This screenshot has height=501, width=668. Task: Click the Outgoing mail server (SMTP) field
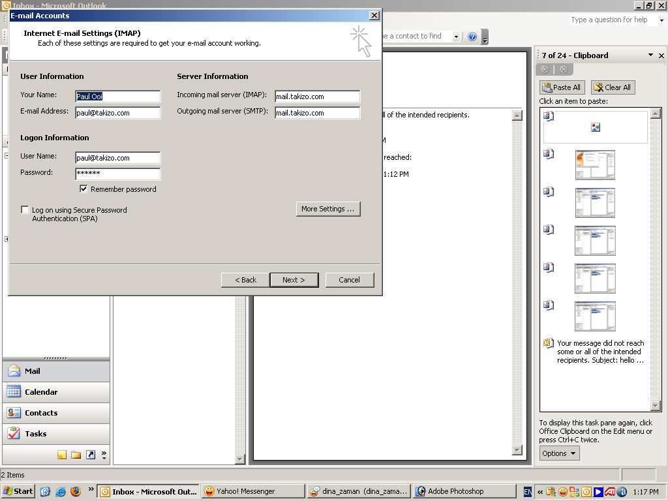click(318, 113)
